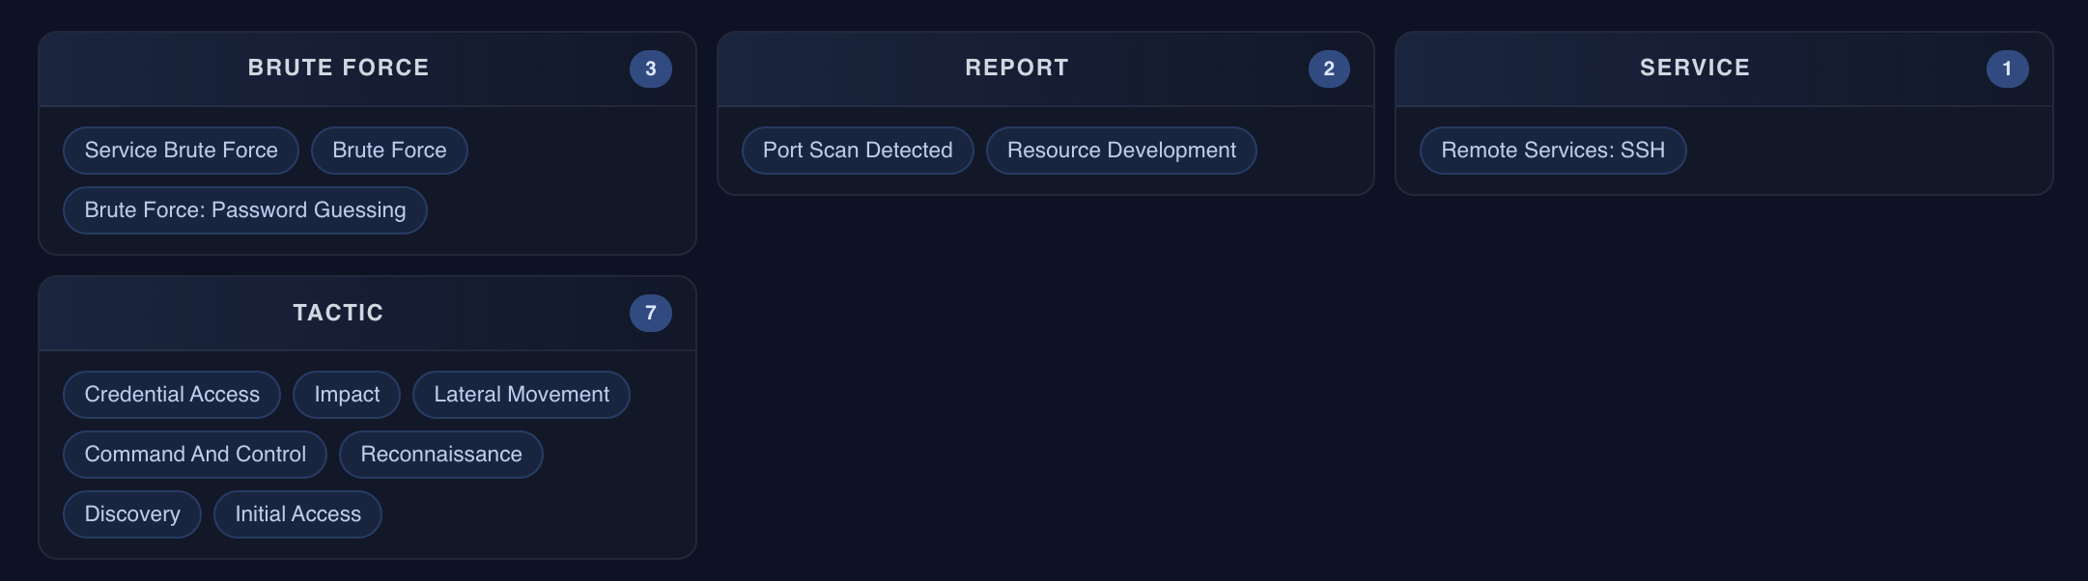Viewport: 2088px width, 581px height.
Task: Click the REPORT card header
Action: (x=1046, y=69)
